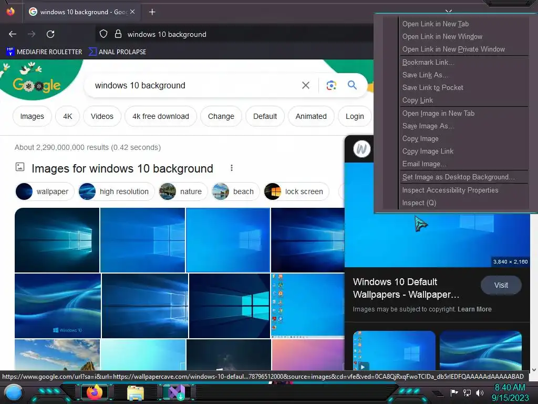Select the Login filter chip
The image size is (538, 404).
pos(355,116)
